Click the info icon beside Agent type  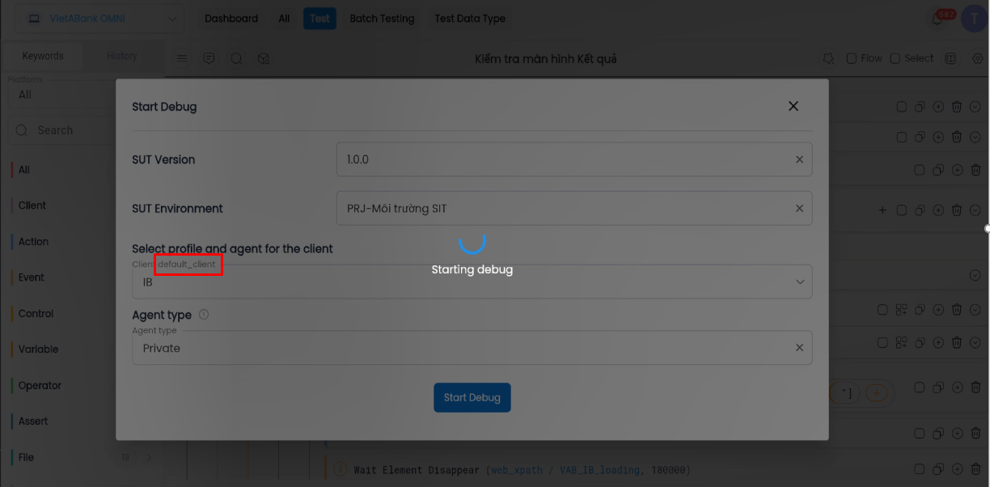coord(204,315)
